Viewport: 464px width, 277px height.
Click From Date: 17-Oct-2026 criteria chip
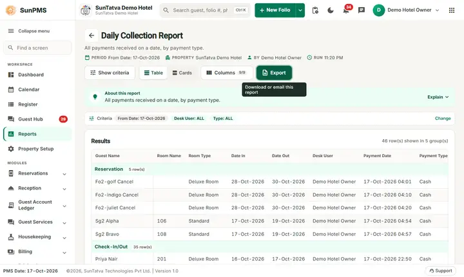click(x=141, y=119)
